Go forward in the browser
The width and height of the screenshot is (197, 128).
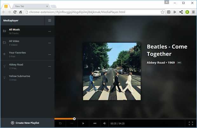point(9,12)
